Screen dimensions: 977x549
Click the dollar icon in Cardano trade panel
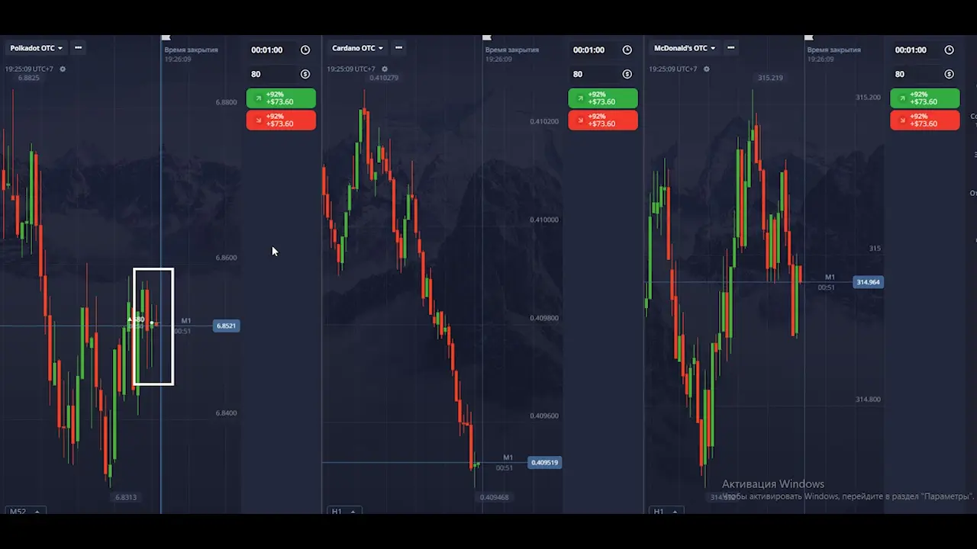[627, 75]
